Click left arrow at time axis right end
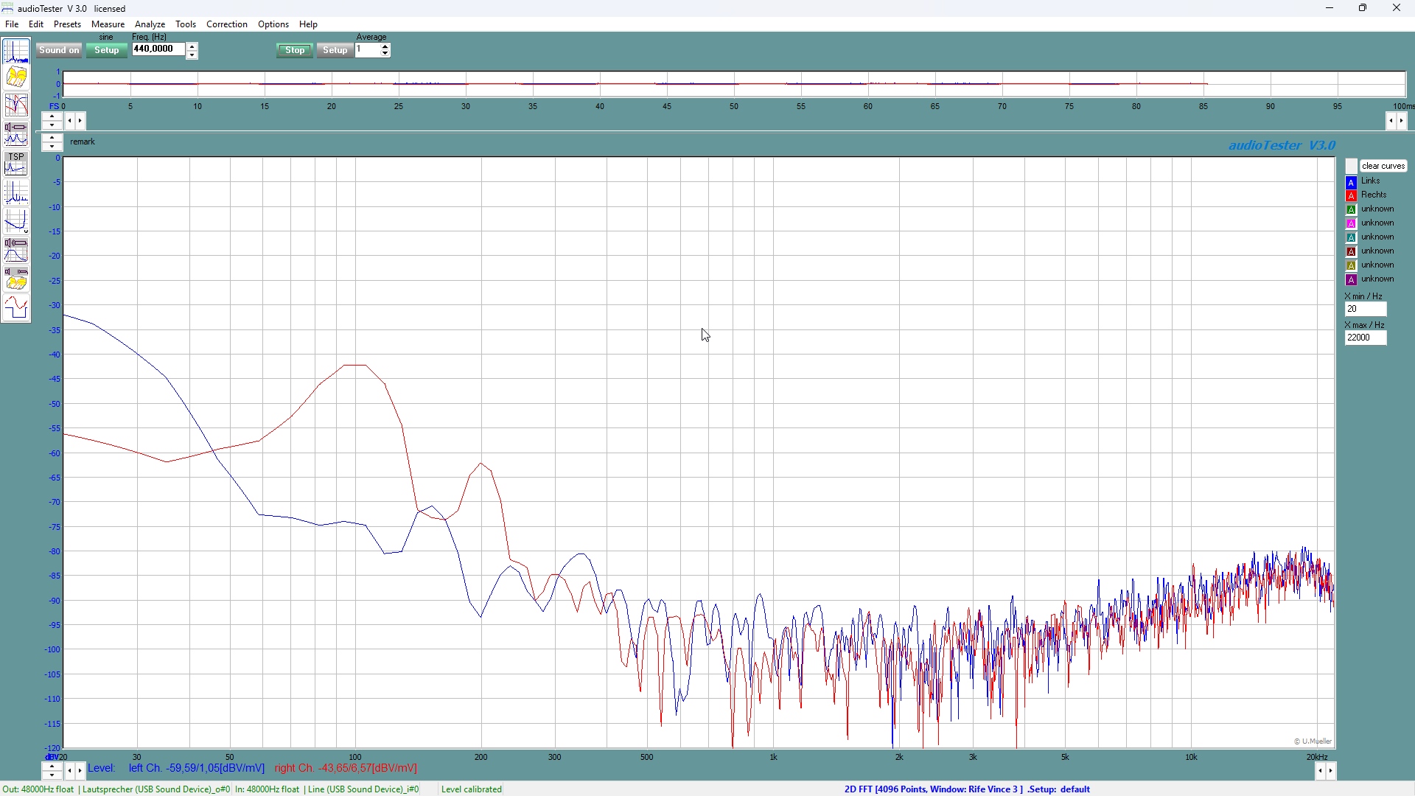Image resolution: width=1415 pixels, height=796 pixels. [x=1391, y=121]
